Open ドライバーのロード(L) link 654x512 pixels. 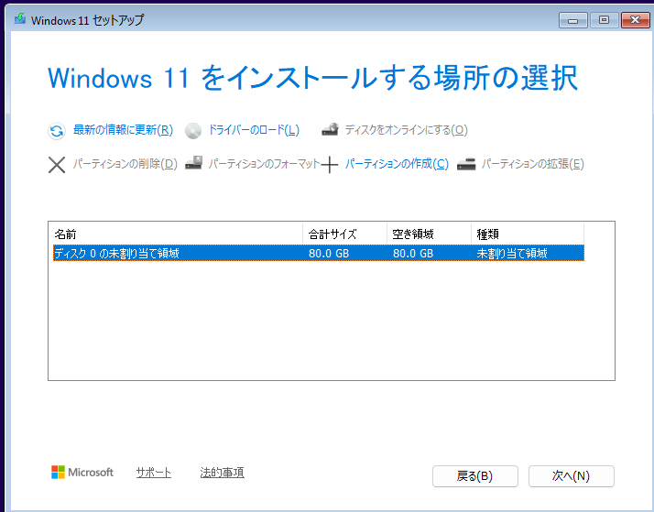click(254, 130)
